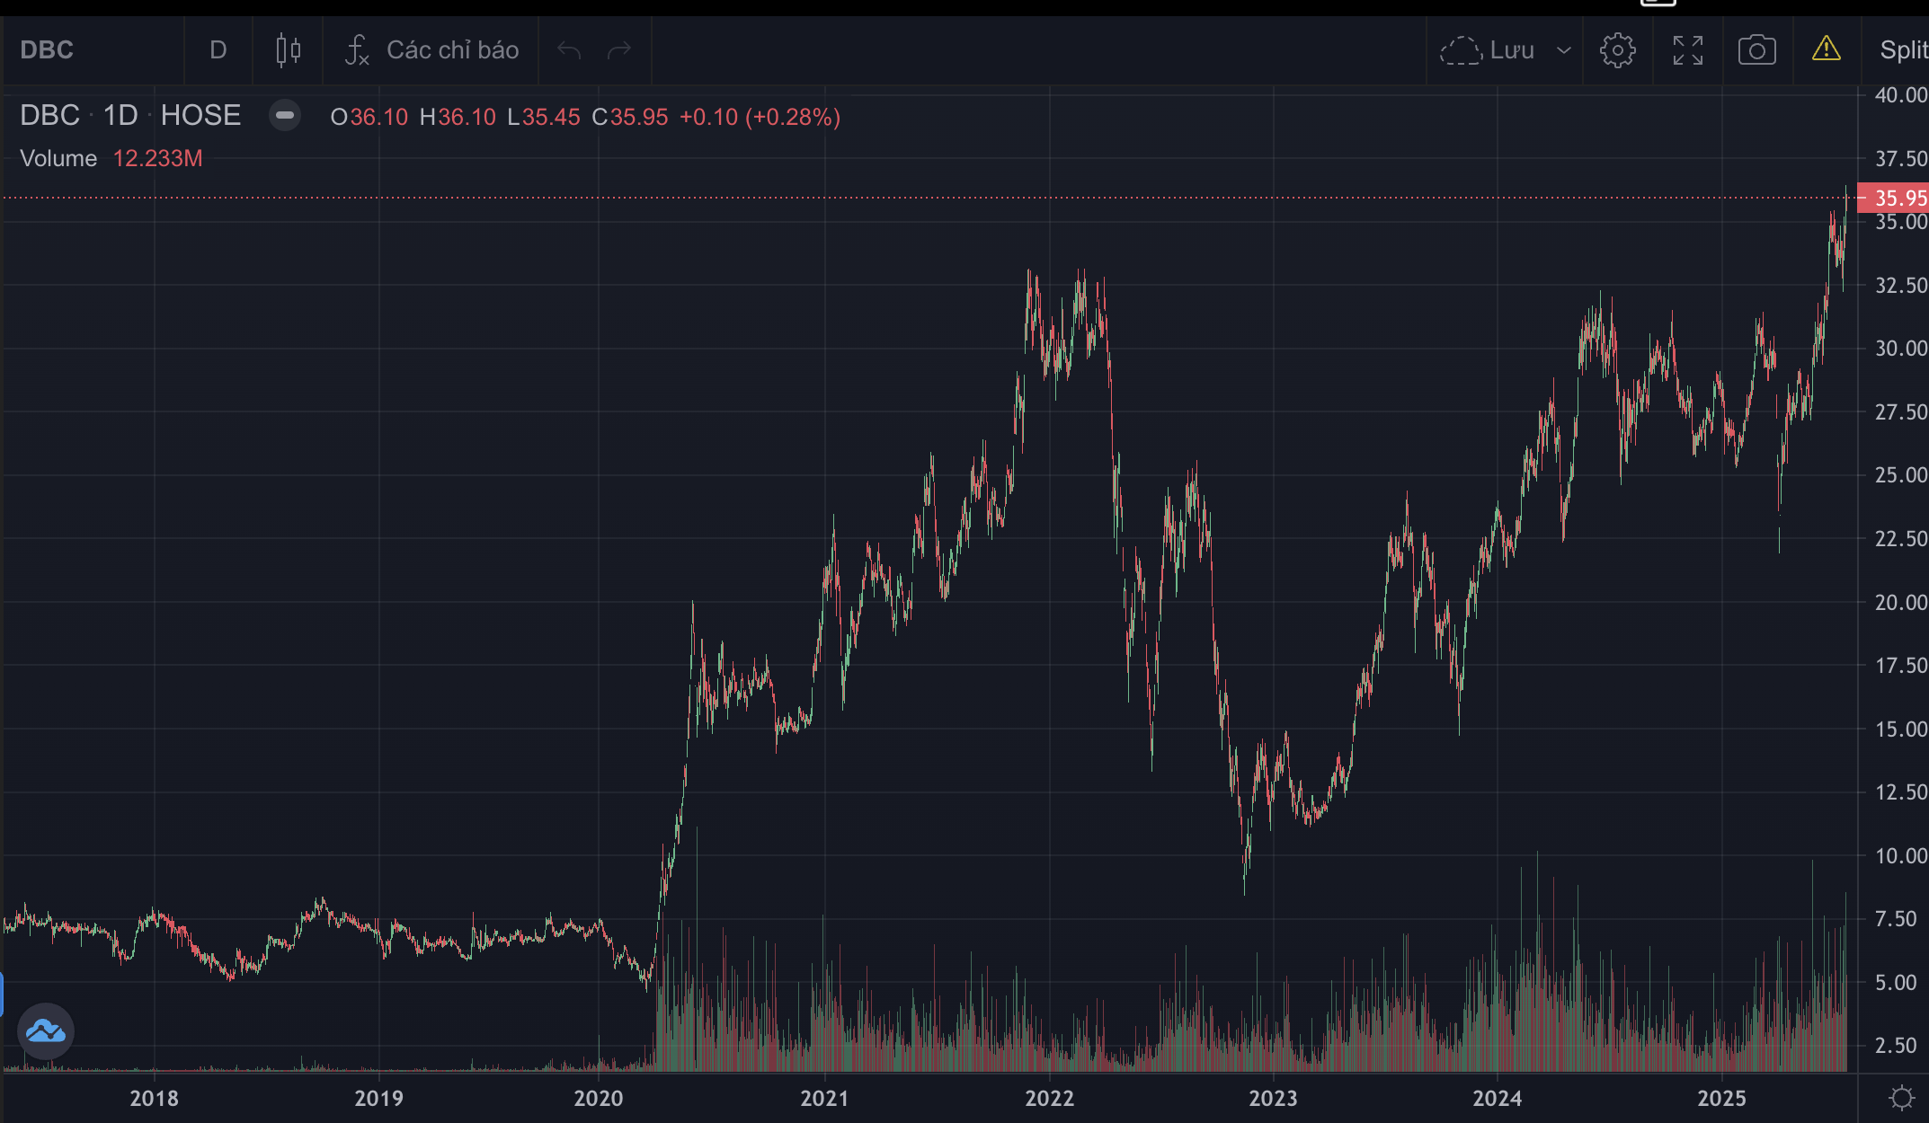Toggle chart scale settings at bottom right

tap(1902, 1098)
